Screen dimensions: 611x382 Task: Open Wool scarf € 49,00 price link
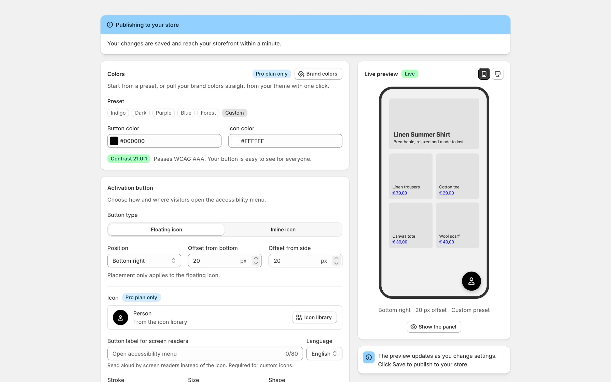pyautogui.click(x=447, y=242)
